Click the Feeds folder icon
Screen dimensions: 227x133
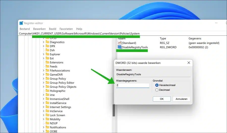[47, 66]
